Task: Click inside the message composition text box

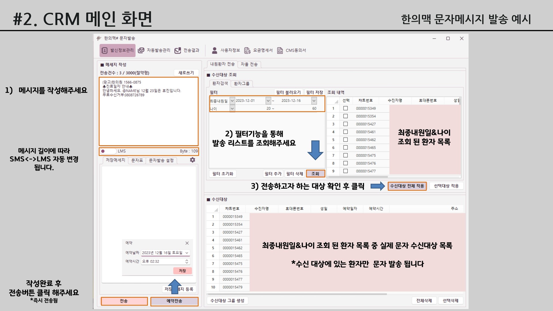Action: pyautogui.click(x=149, y=111)
